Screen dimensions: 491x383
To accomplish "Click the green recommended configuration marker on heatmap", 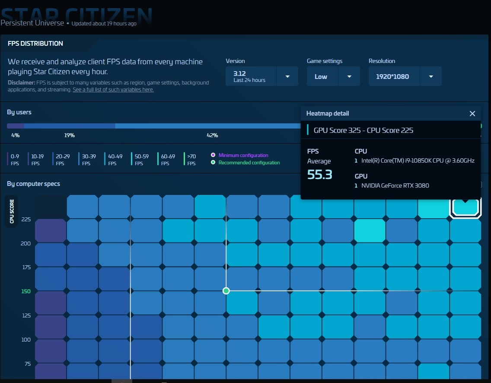I will (x=226, y=291).
